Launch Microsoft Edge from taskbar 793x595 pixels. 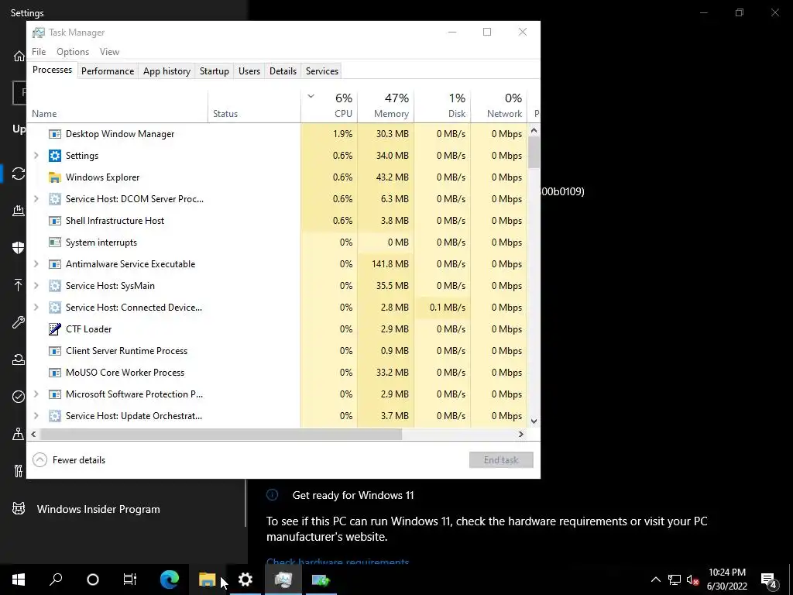[170, 580]
